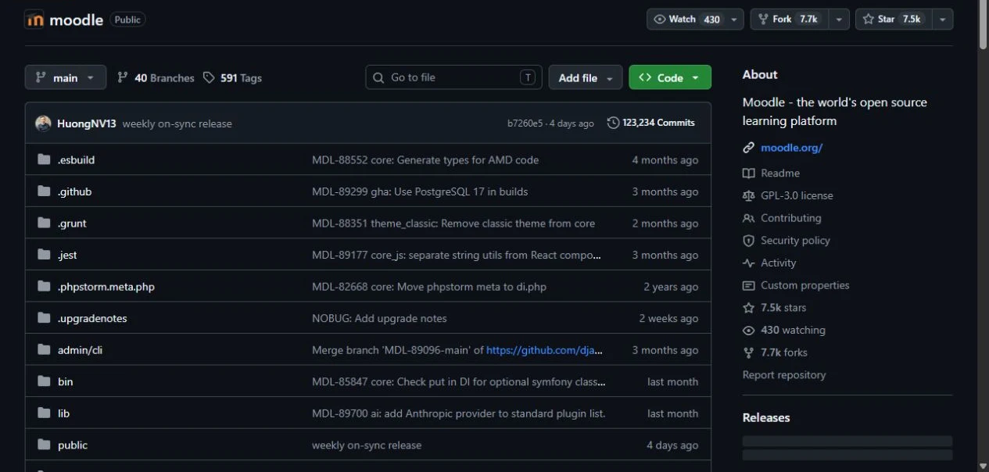Viewport: 989px width, 472px height.
Task: Open commit 'MDL-88552 core: Generate types for AMD code'
Action: tap(425, 159)
